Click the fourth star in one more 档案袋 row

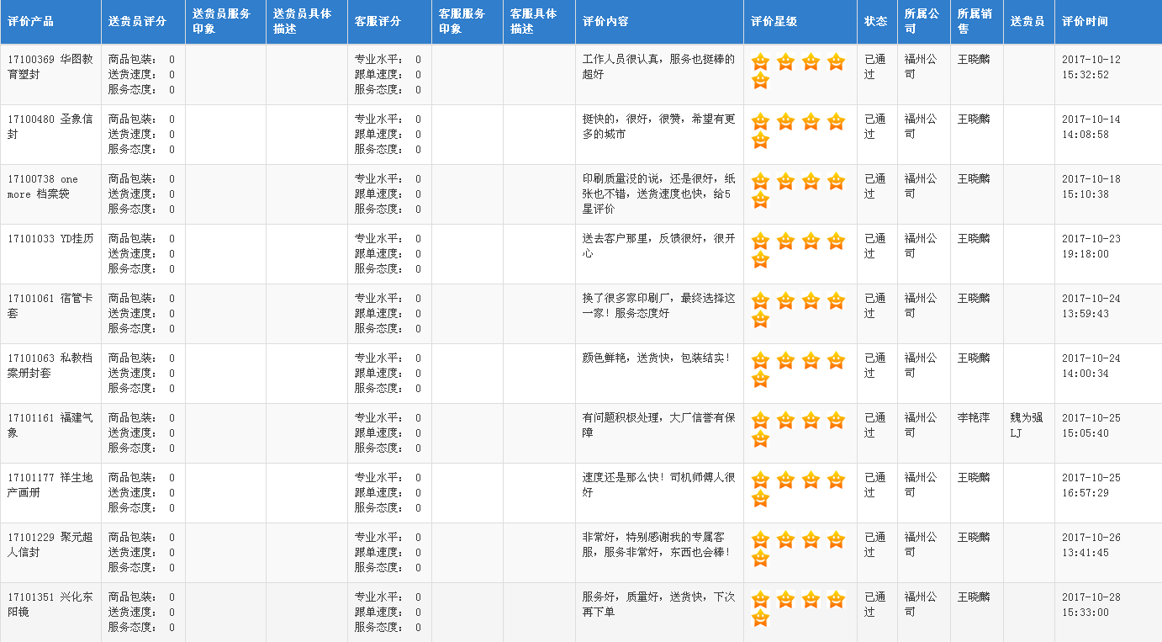pos(836,182)
